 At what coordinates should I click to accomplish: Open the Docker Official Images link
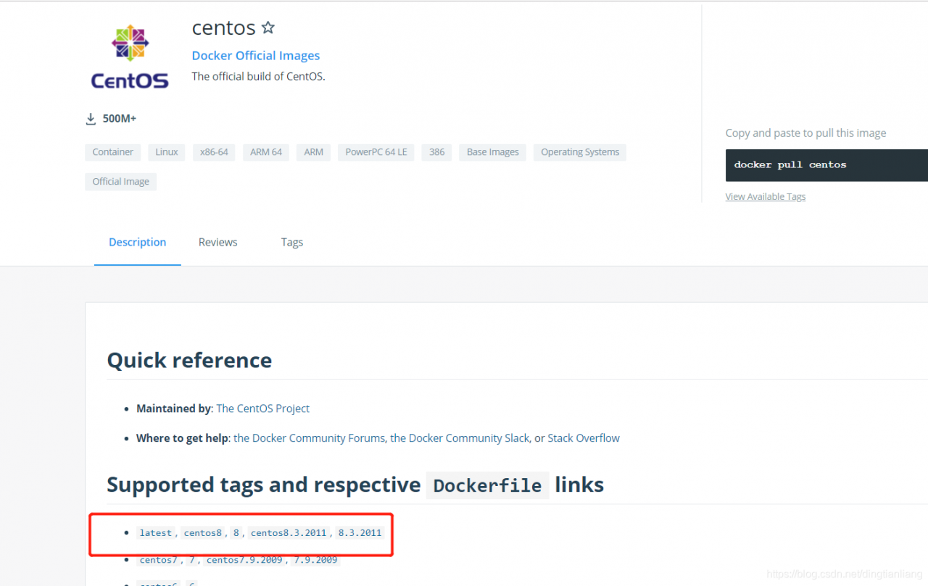pyautogui.click(x=255, y=56)
